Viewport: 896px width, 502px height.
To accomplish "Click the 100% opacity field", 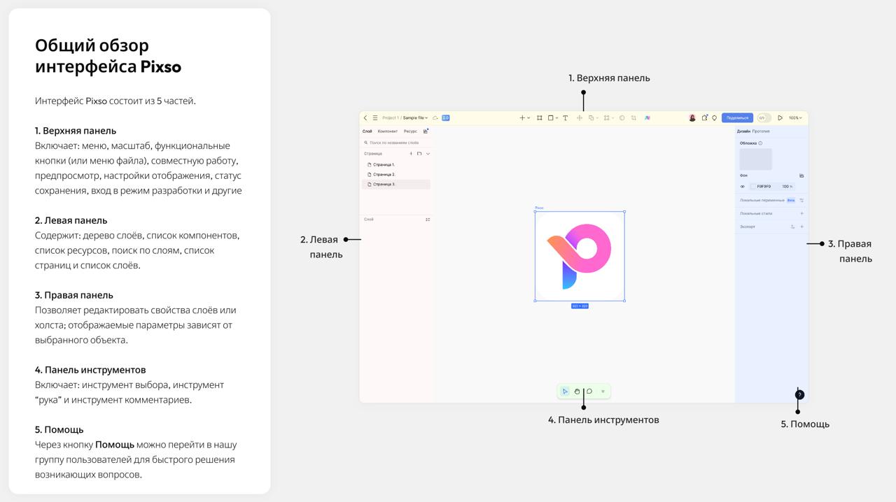I will (787, 187).
